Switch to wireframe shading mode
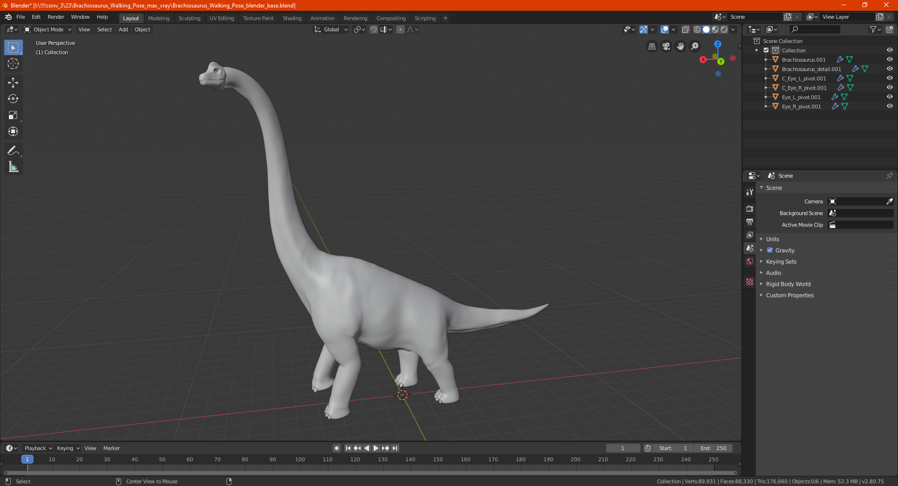The width and height of the screenshot is (898, 486). click(x=697, y=29)
